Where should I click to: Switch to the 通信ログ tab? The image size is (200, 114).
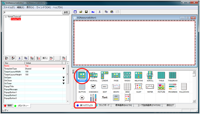click(x=170, y=105)
